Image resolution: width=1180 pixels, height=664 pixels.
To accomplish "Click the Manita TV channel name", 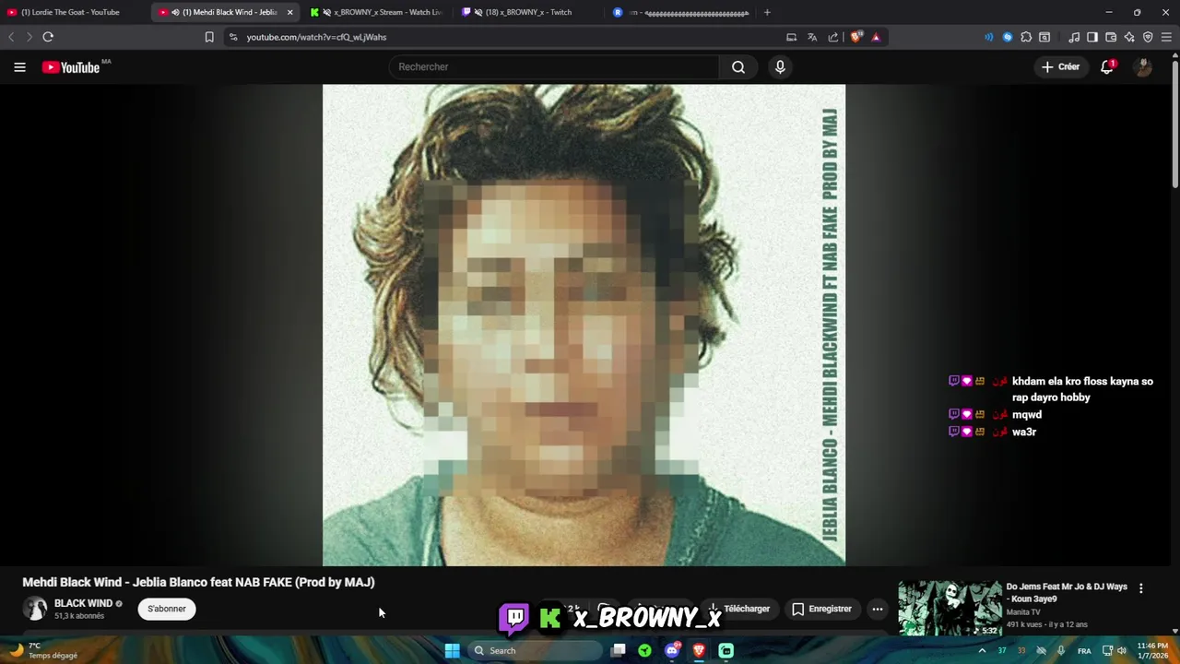I will (x=1023, y=612).
